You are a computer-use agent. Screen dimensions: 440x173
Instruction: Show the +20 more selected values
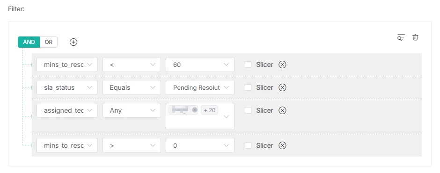click(209, 110)
